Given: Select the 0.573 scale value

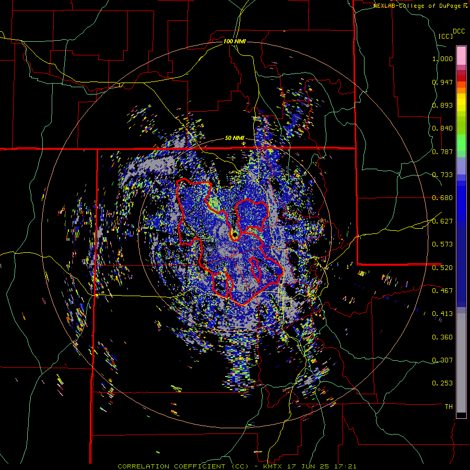Looking at the screenshot, I should tap(442, 244).
